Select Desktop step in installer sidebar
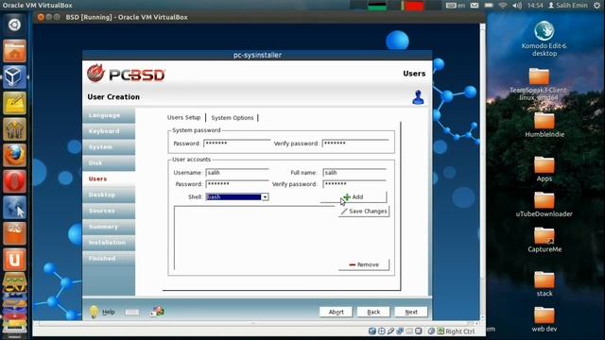 (x=109, y=195)
